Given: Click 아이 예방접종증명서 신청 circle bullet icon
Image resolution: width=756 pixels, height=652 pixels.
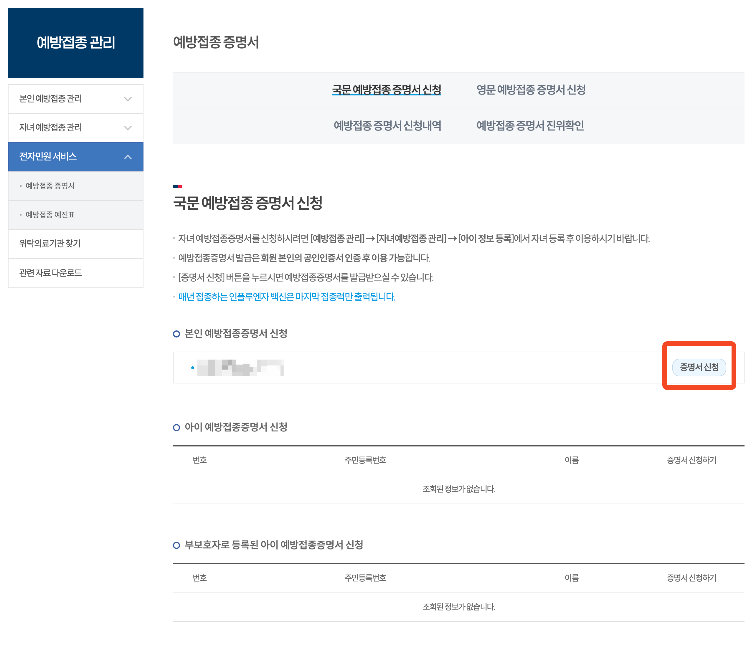Looking at the screenshot, I should 176,427.
